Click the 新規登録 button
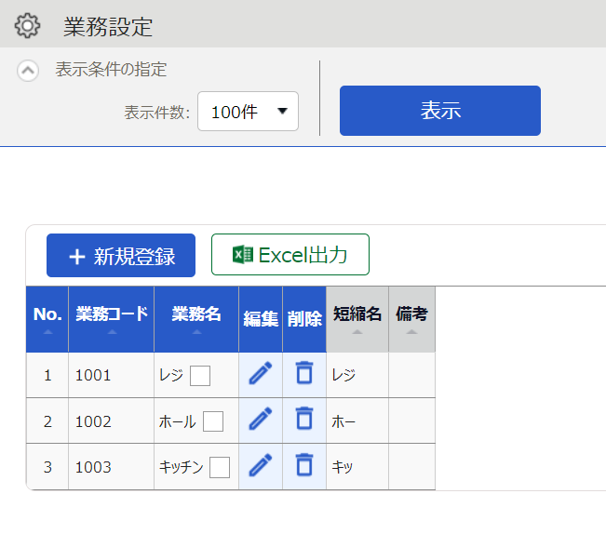Screen dimensions: 606x534 pyautogui.click(x=121, y=255)
